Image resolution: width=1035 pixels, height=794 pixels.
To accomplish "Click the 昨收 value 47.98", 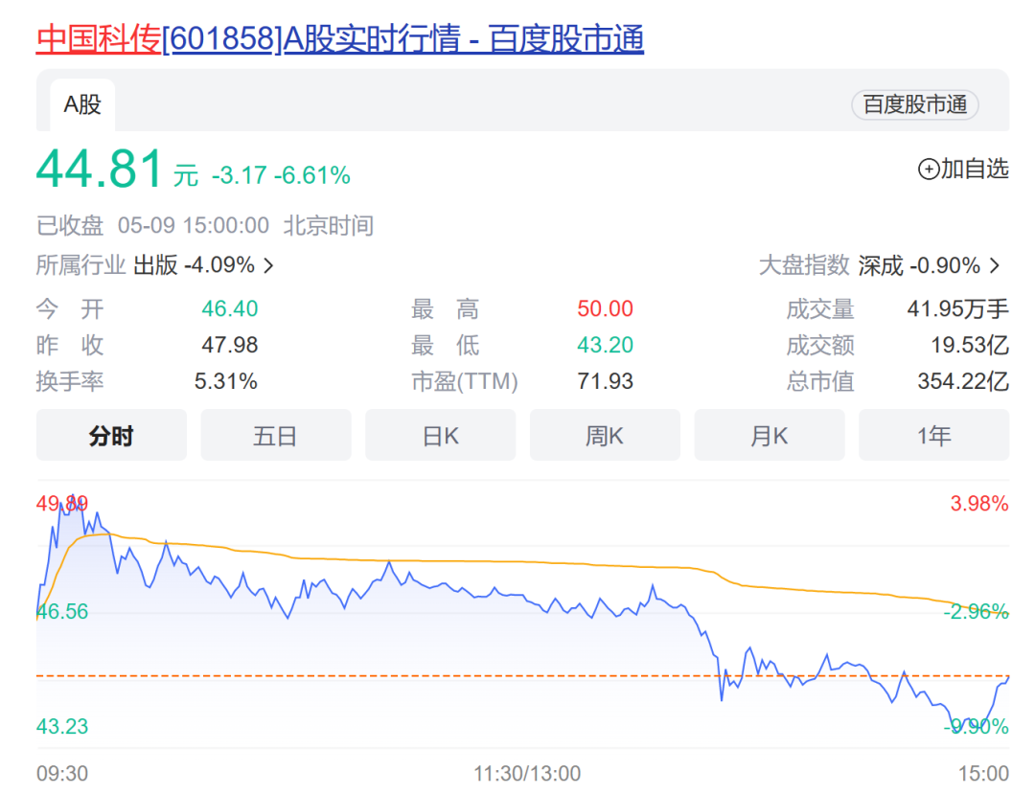I will pyautogui.click(x=230, y=345).
